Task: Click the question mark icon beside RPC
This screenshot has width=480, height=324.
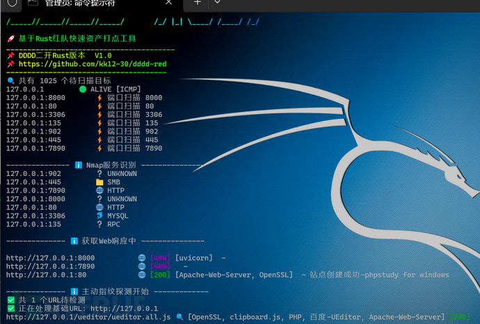Action: click(x=99, y=225)
